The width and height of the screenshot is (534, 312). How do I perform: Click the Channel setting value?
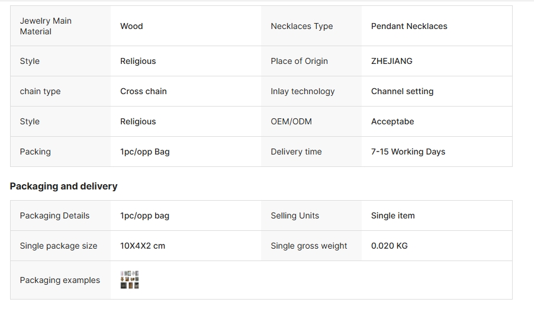coord(402,91)
